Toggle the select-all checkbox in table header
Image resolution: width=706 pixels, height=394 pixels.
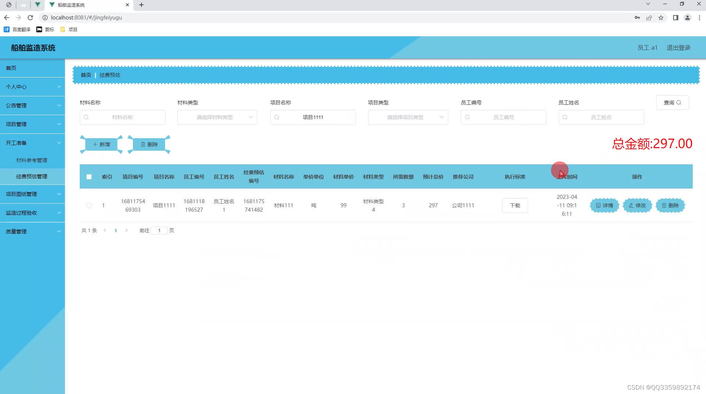(x=89, y=177)
